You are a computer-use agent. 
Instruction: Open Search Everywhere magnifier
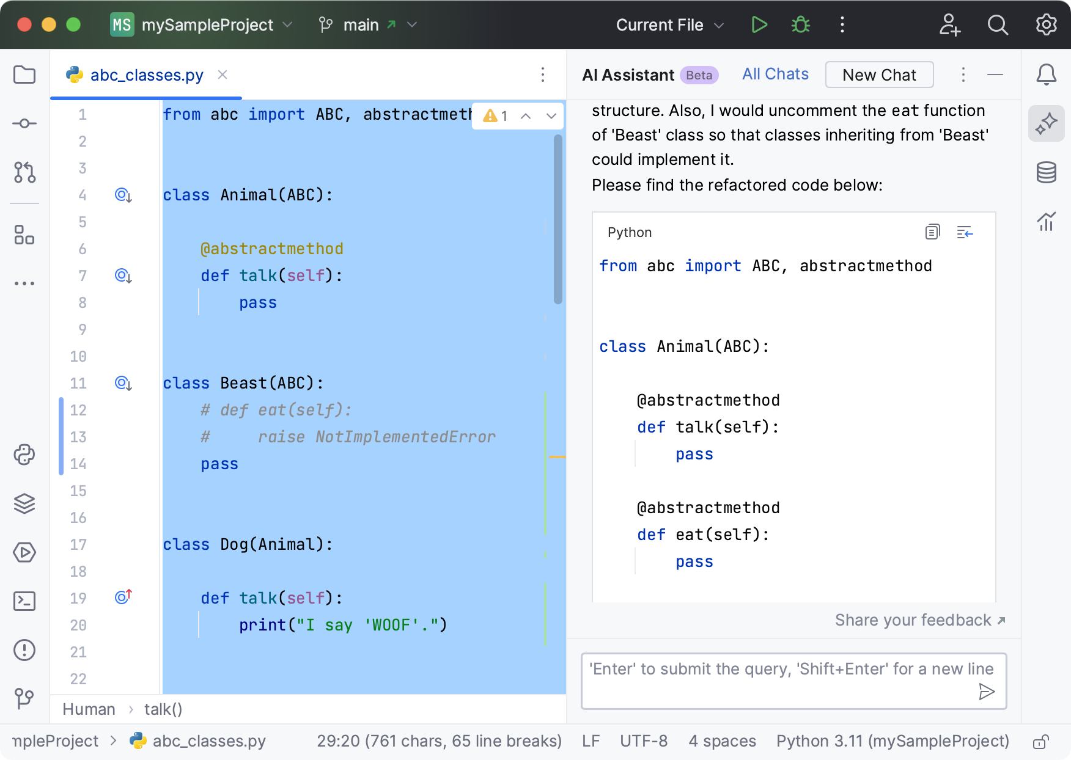[x=998, y=25]
